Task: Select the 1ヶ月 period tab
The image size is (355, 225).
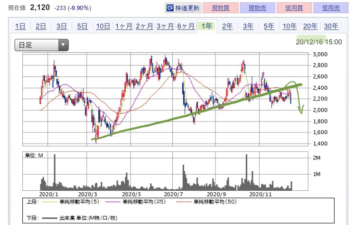Action: pyautogui.click(x=123, y=27)
